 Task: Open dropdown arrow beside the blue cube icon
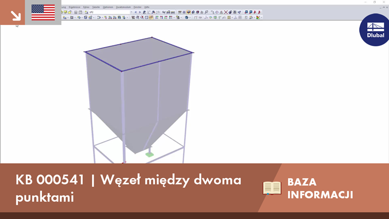190,17
